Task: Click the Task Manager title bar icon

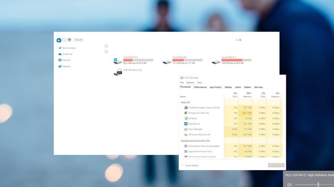Action: 181,78
